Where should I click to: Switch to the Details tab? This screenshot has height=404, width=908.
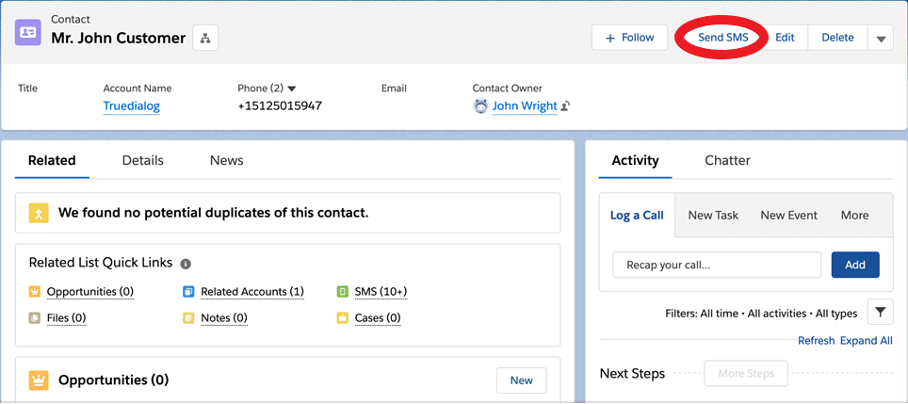coord(142,160)
